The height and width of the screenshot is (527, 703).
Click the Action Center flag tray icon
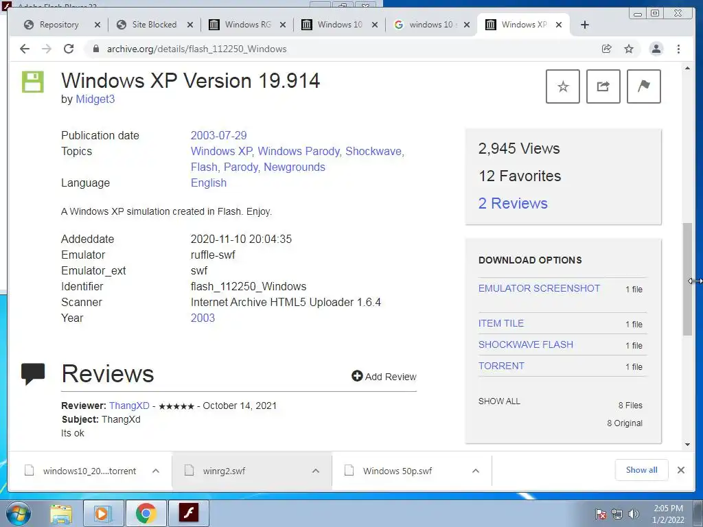(601, 514)
